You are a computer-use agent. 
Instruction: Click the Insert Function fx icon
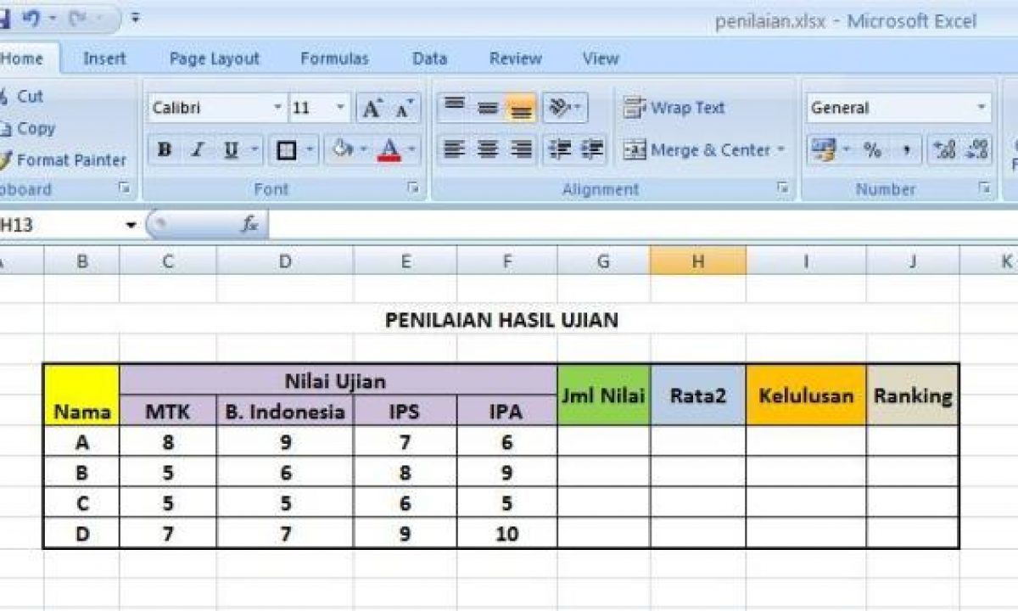[x=249, y=225]
